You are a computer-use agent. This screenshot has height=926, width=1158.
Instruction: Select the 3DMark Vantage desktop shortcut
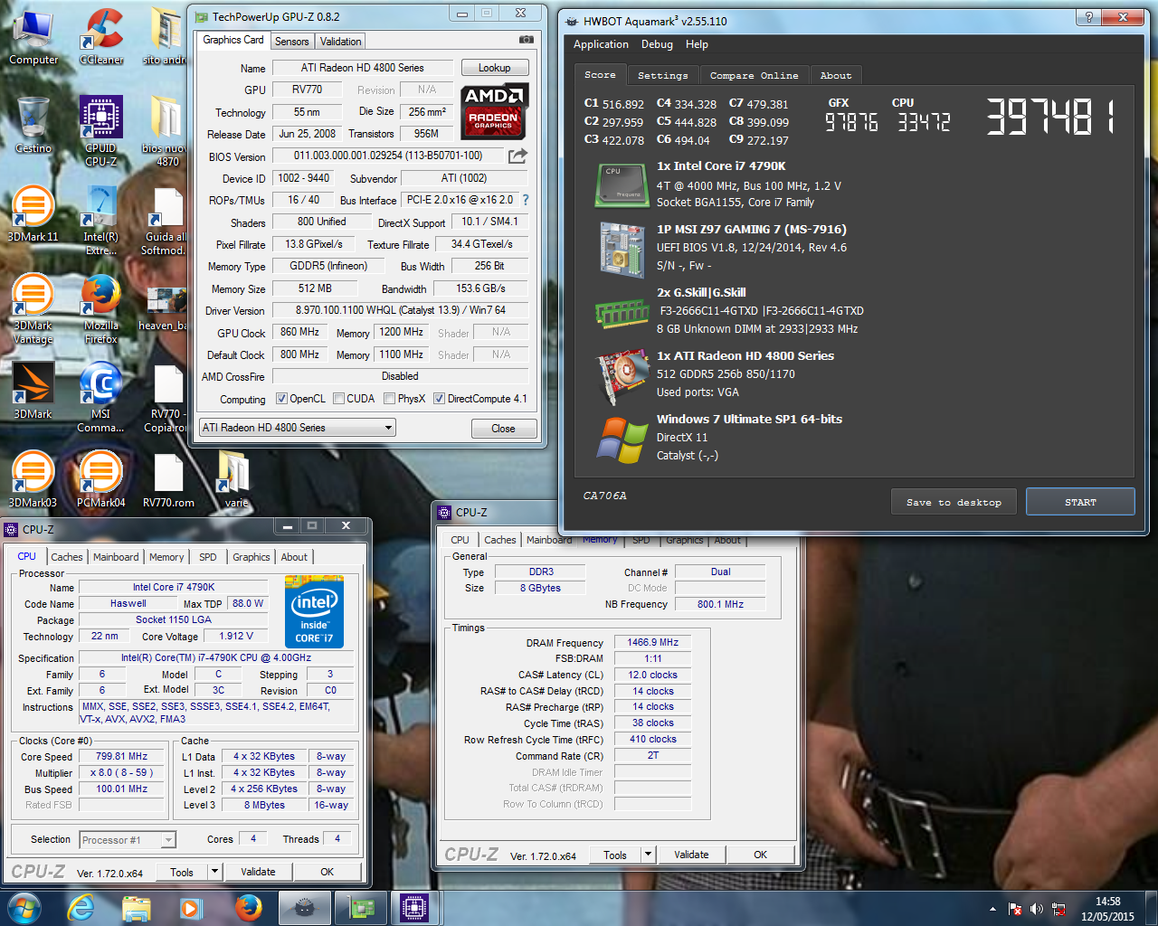33,309
